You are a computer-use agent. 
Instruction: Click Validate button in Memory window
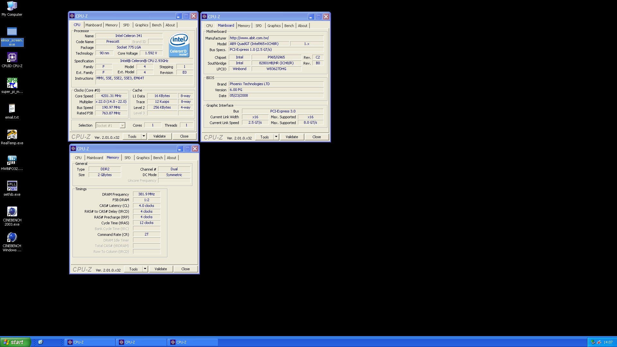pos(161,269)
